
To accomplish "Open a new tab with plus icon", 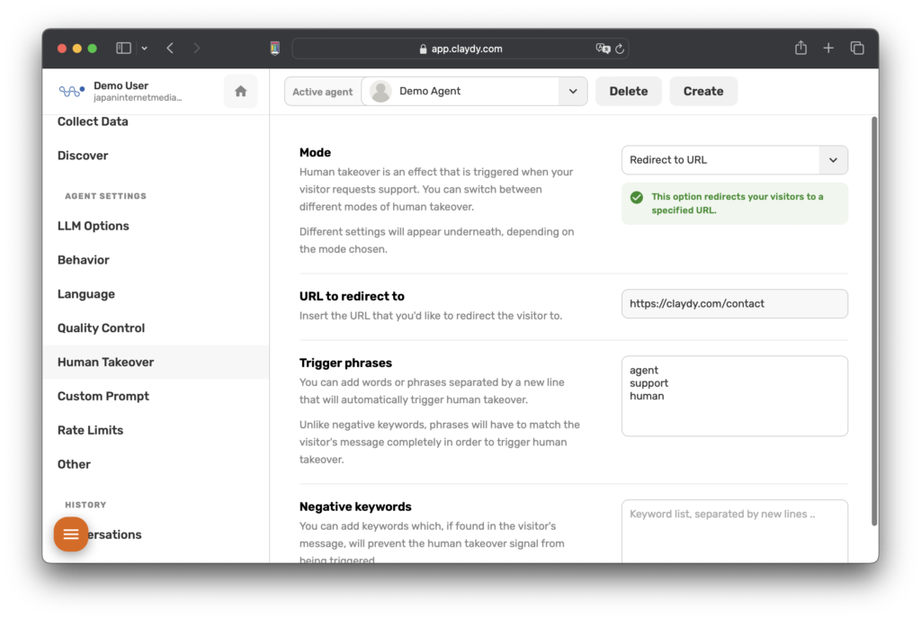I will (x=828, y=48).
